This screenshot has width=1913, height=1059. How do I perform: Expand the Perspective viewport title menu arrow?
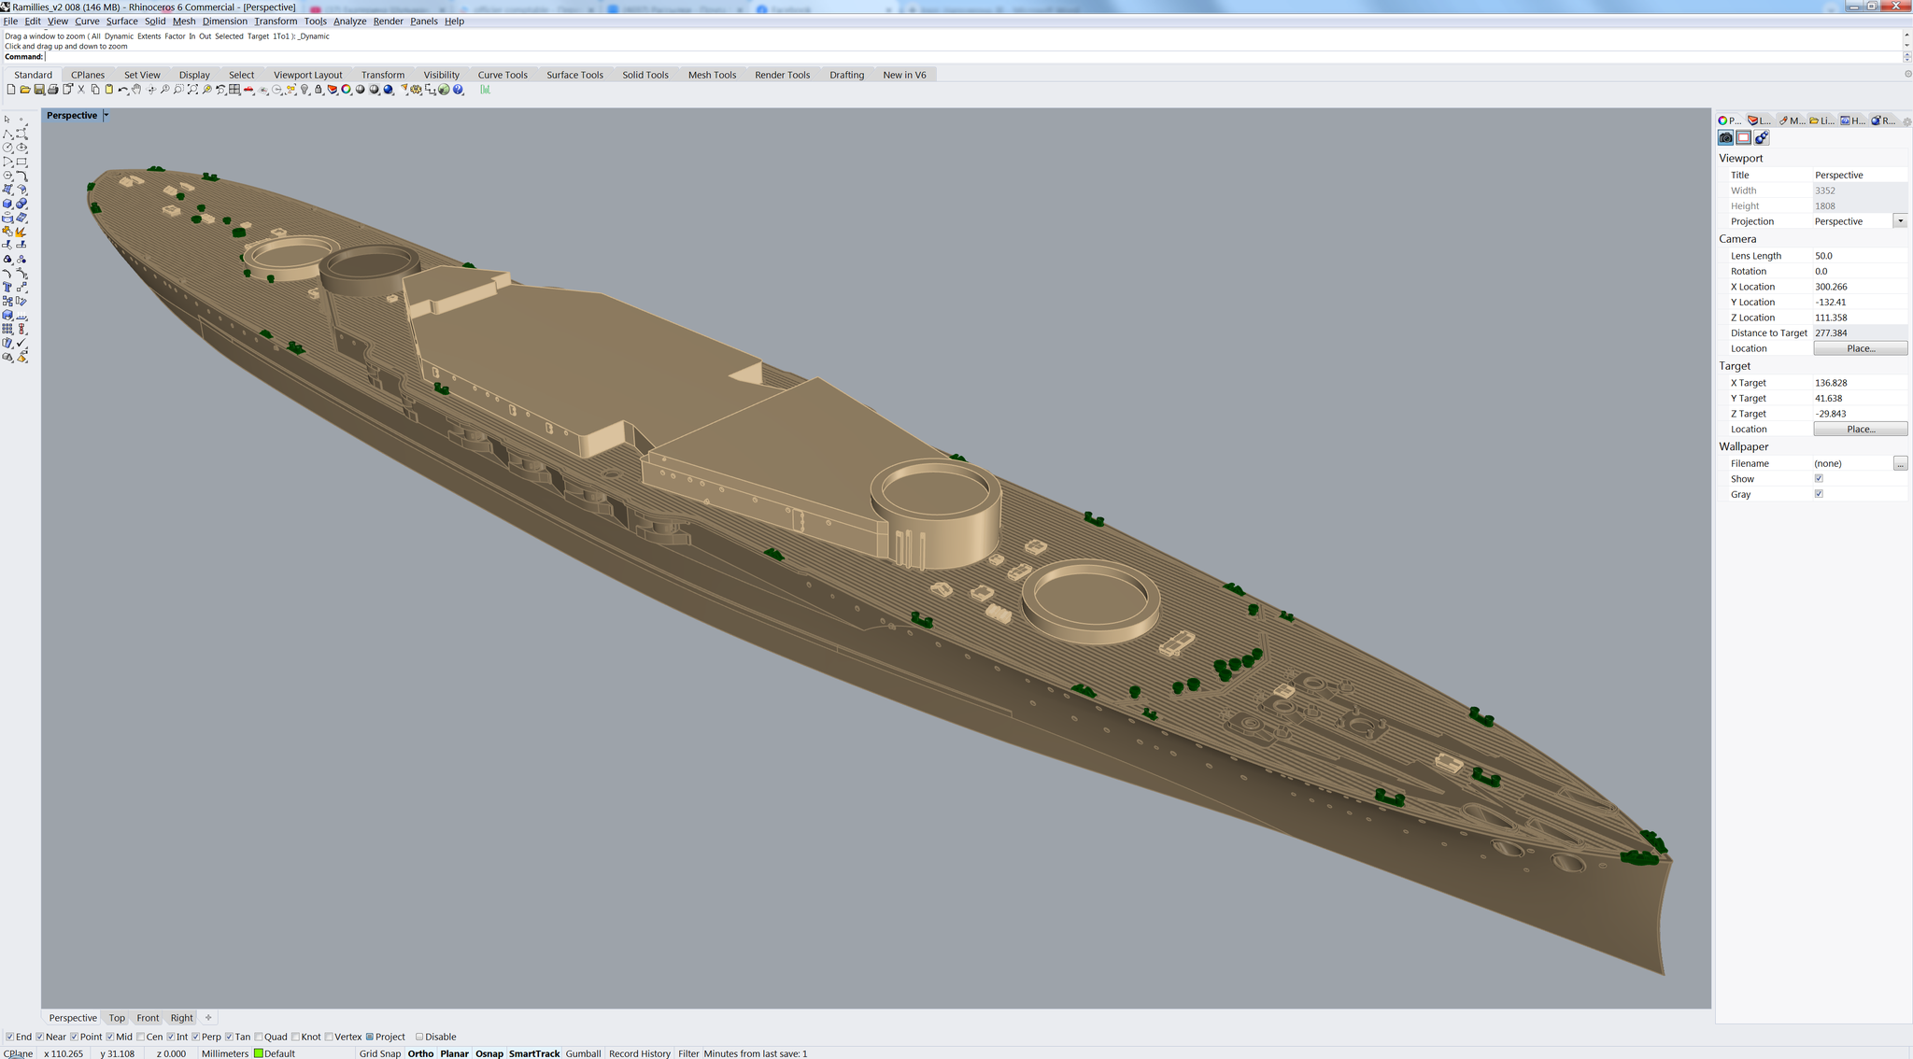point(106,115)
